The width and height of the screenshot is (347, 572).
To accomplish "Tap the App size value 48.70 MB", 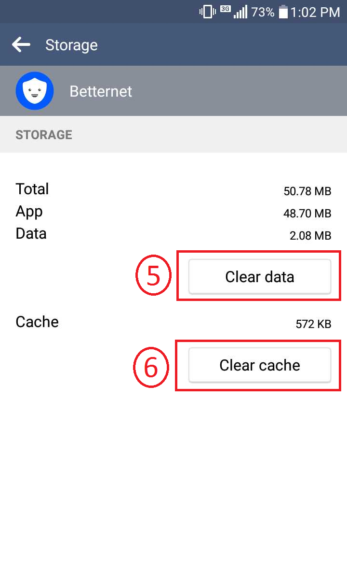I will point(307,213).
